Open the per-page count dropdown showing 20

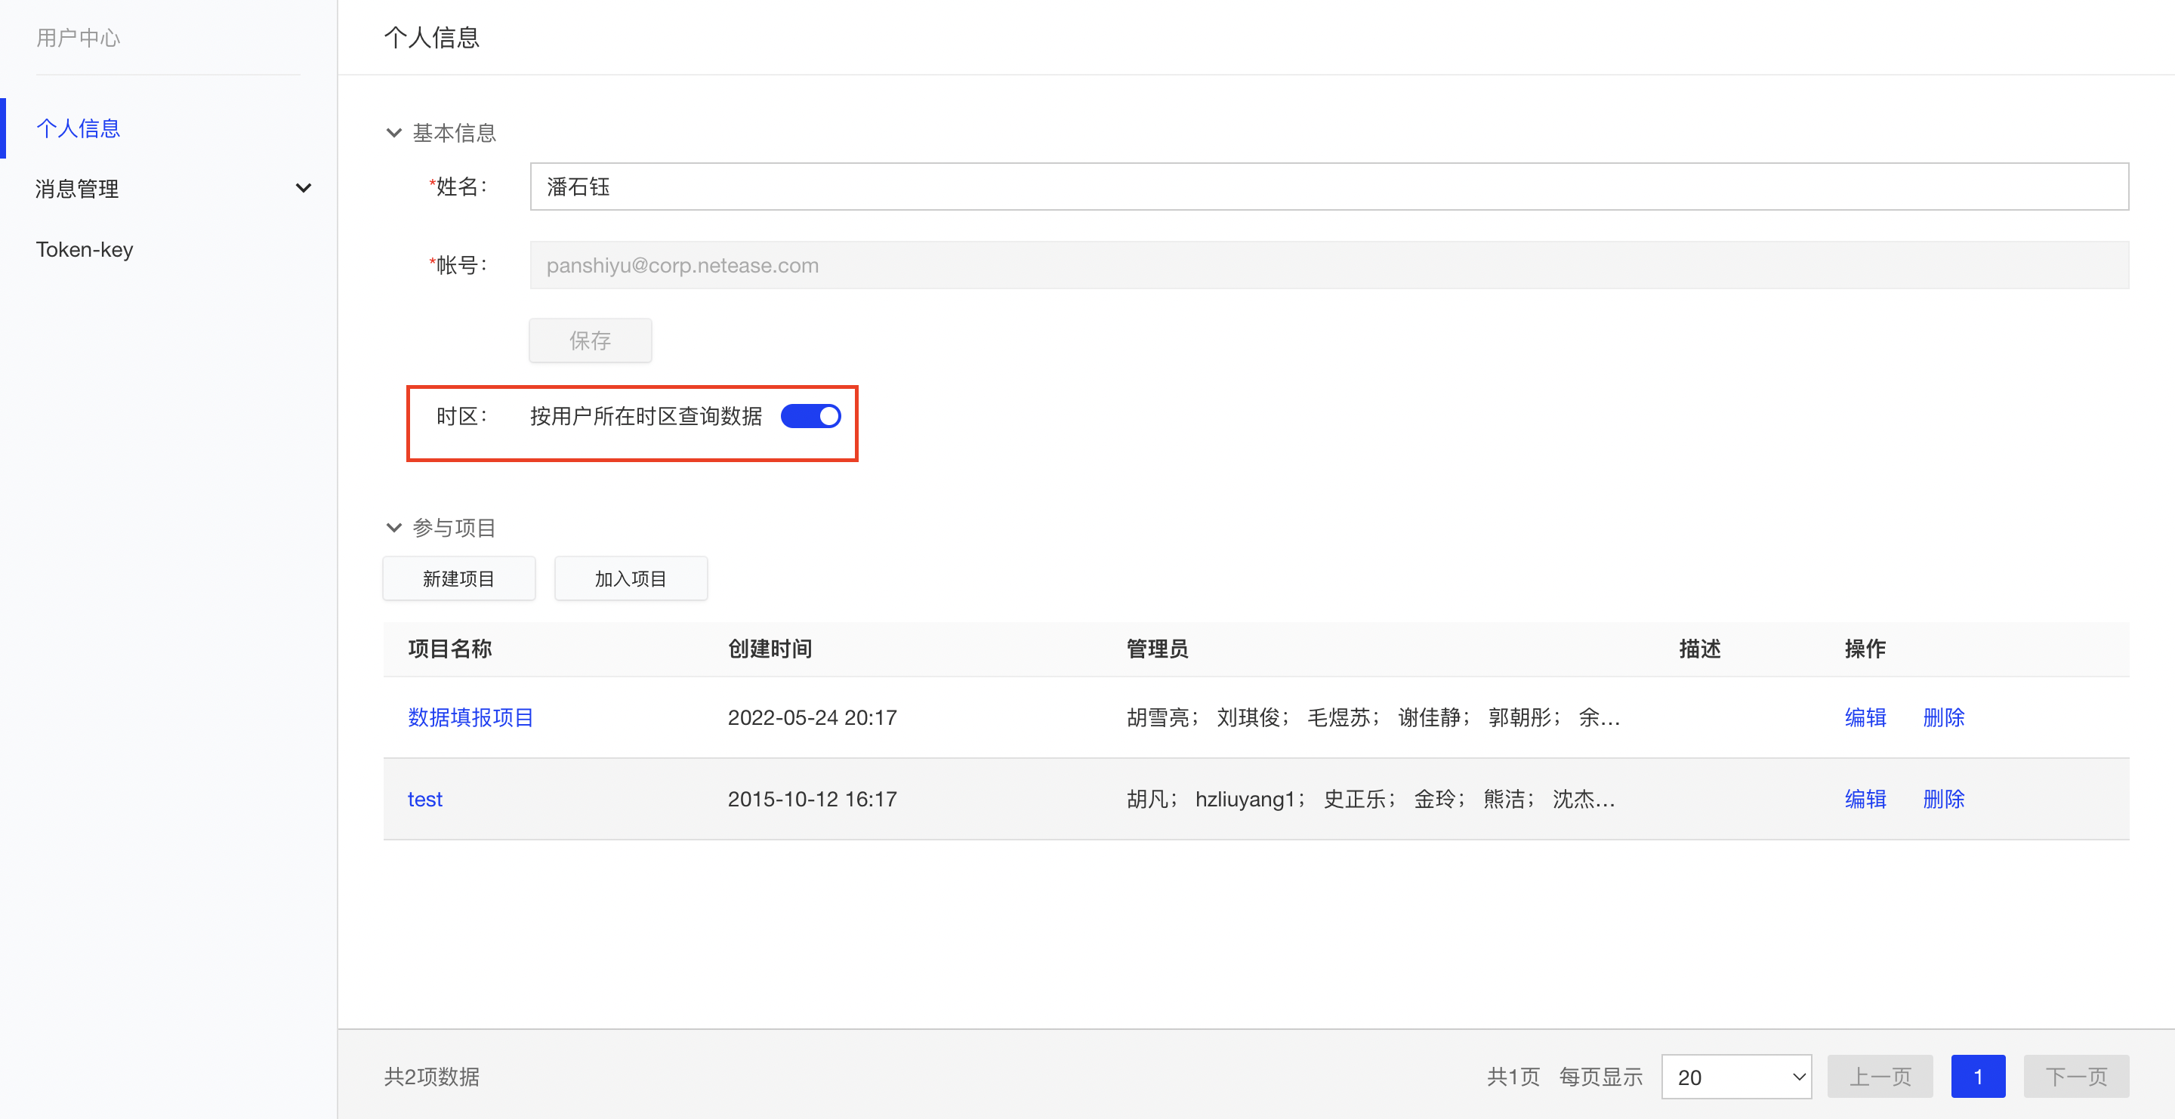pyautogui.click(x=1736, y=1076)
